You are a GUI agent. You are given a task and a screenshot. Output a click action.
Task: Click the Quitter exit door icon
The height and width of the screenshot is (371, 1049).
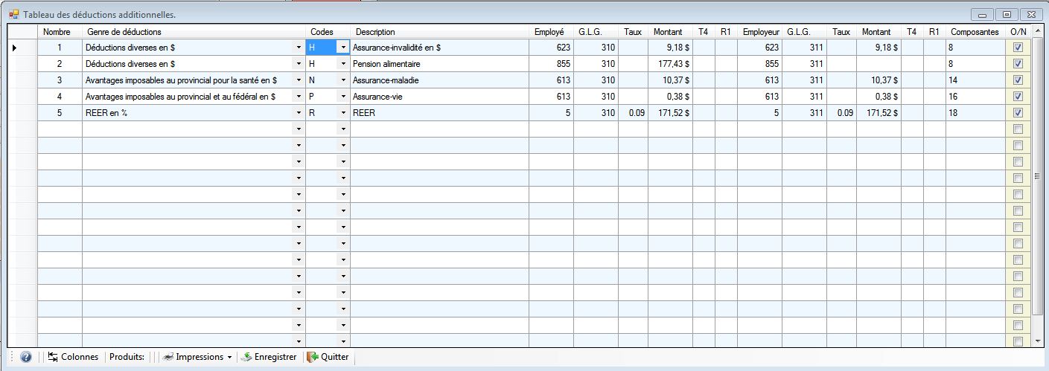[313, 357]
